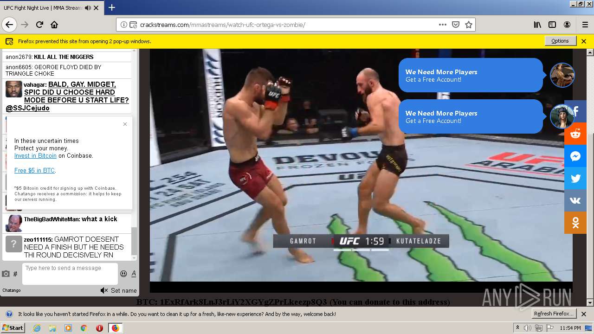Click TheBigBadWhiteMan username
This screenshot has width=594, height=334.
tap(52, 219)
